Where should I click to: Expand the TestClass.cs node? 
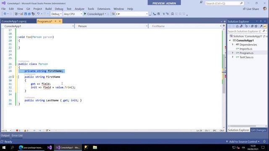click(x=233, y=57)
